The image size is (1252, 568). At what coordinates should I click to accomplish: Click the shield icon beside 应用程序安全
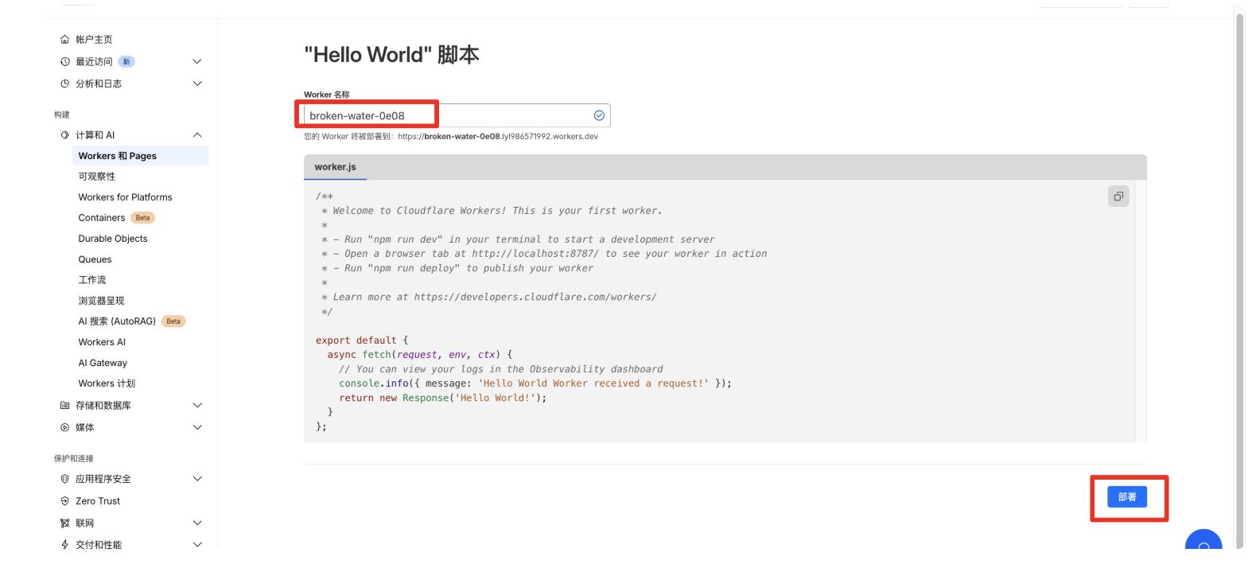65,479
